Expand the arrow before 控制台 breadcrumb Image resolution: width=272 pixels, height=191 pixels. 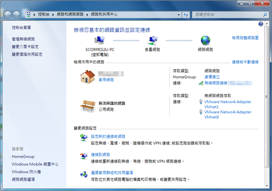coord(34,15)
